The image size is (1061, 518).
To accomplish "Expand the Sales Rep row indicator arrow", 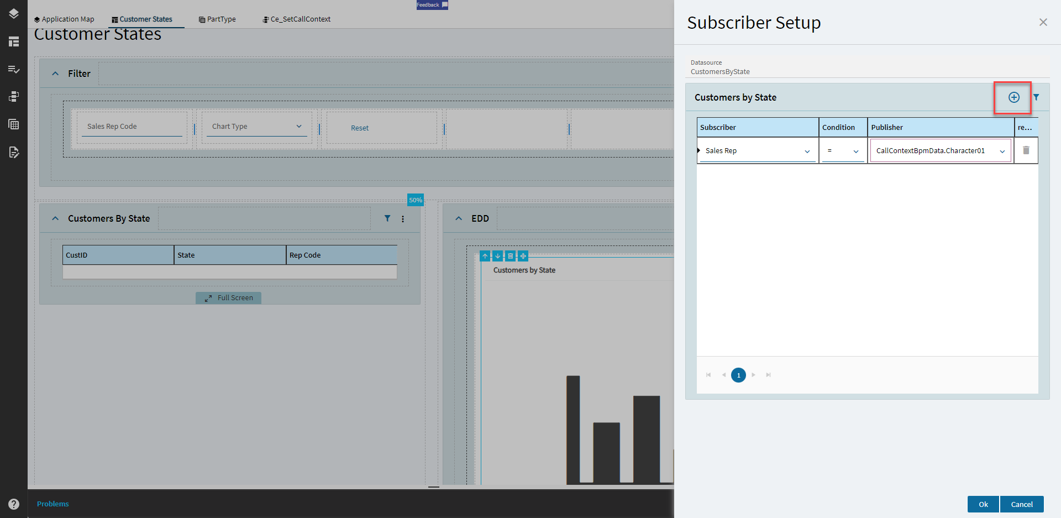I will [698, 150].
